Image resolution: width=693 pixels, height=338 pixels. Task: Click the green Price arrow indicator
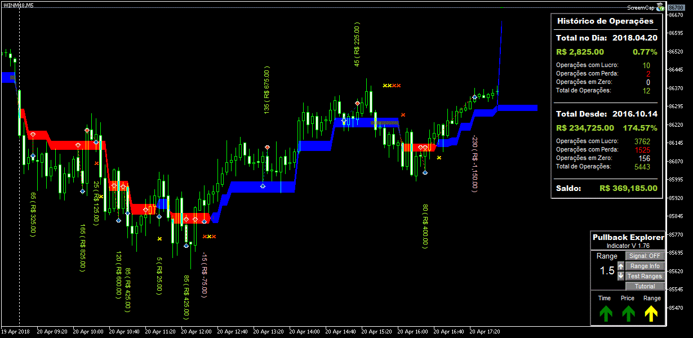point(628,313)
